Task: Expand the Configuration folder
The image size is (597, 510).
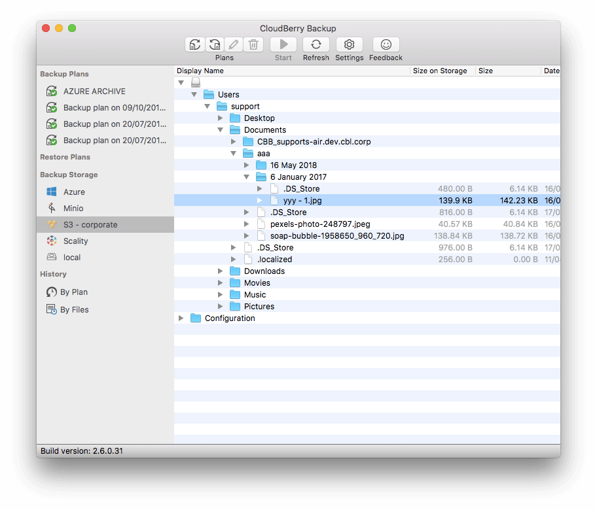Action: [181, 318]
